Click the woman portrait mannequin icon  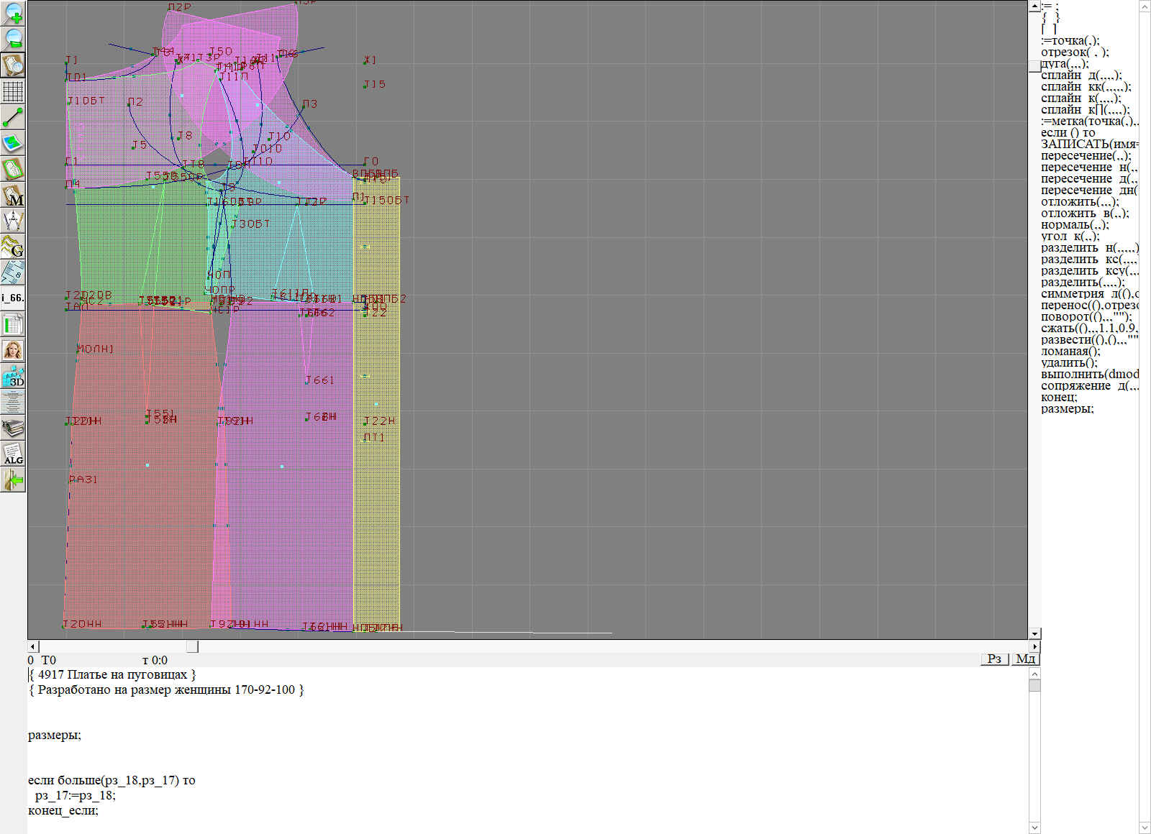click(x=13, y=350)
